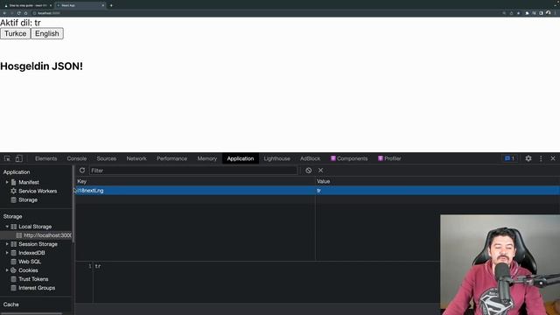Close the React App browser tab
The height and width of the screenshot is (315, 560).
click(103, 5)
